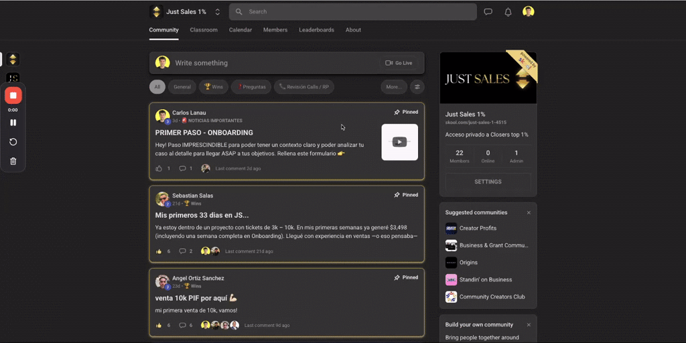Open community SETTINGS button
The image size is (686, 343).
click(x=488, y=182)
